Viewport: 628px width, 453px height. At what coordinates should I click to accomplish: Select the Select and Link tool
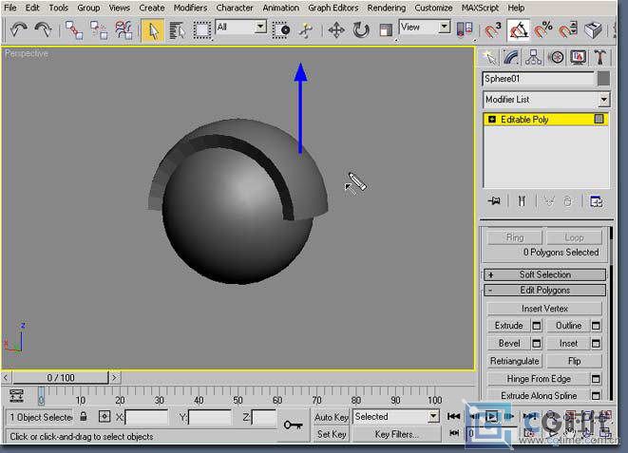click(x=74, y=30)
